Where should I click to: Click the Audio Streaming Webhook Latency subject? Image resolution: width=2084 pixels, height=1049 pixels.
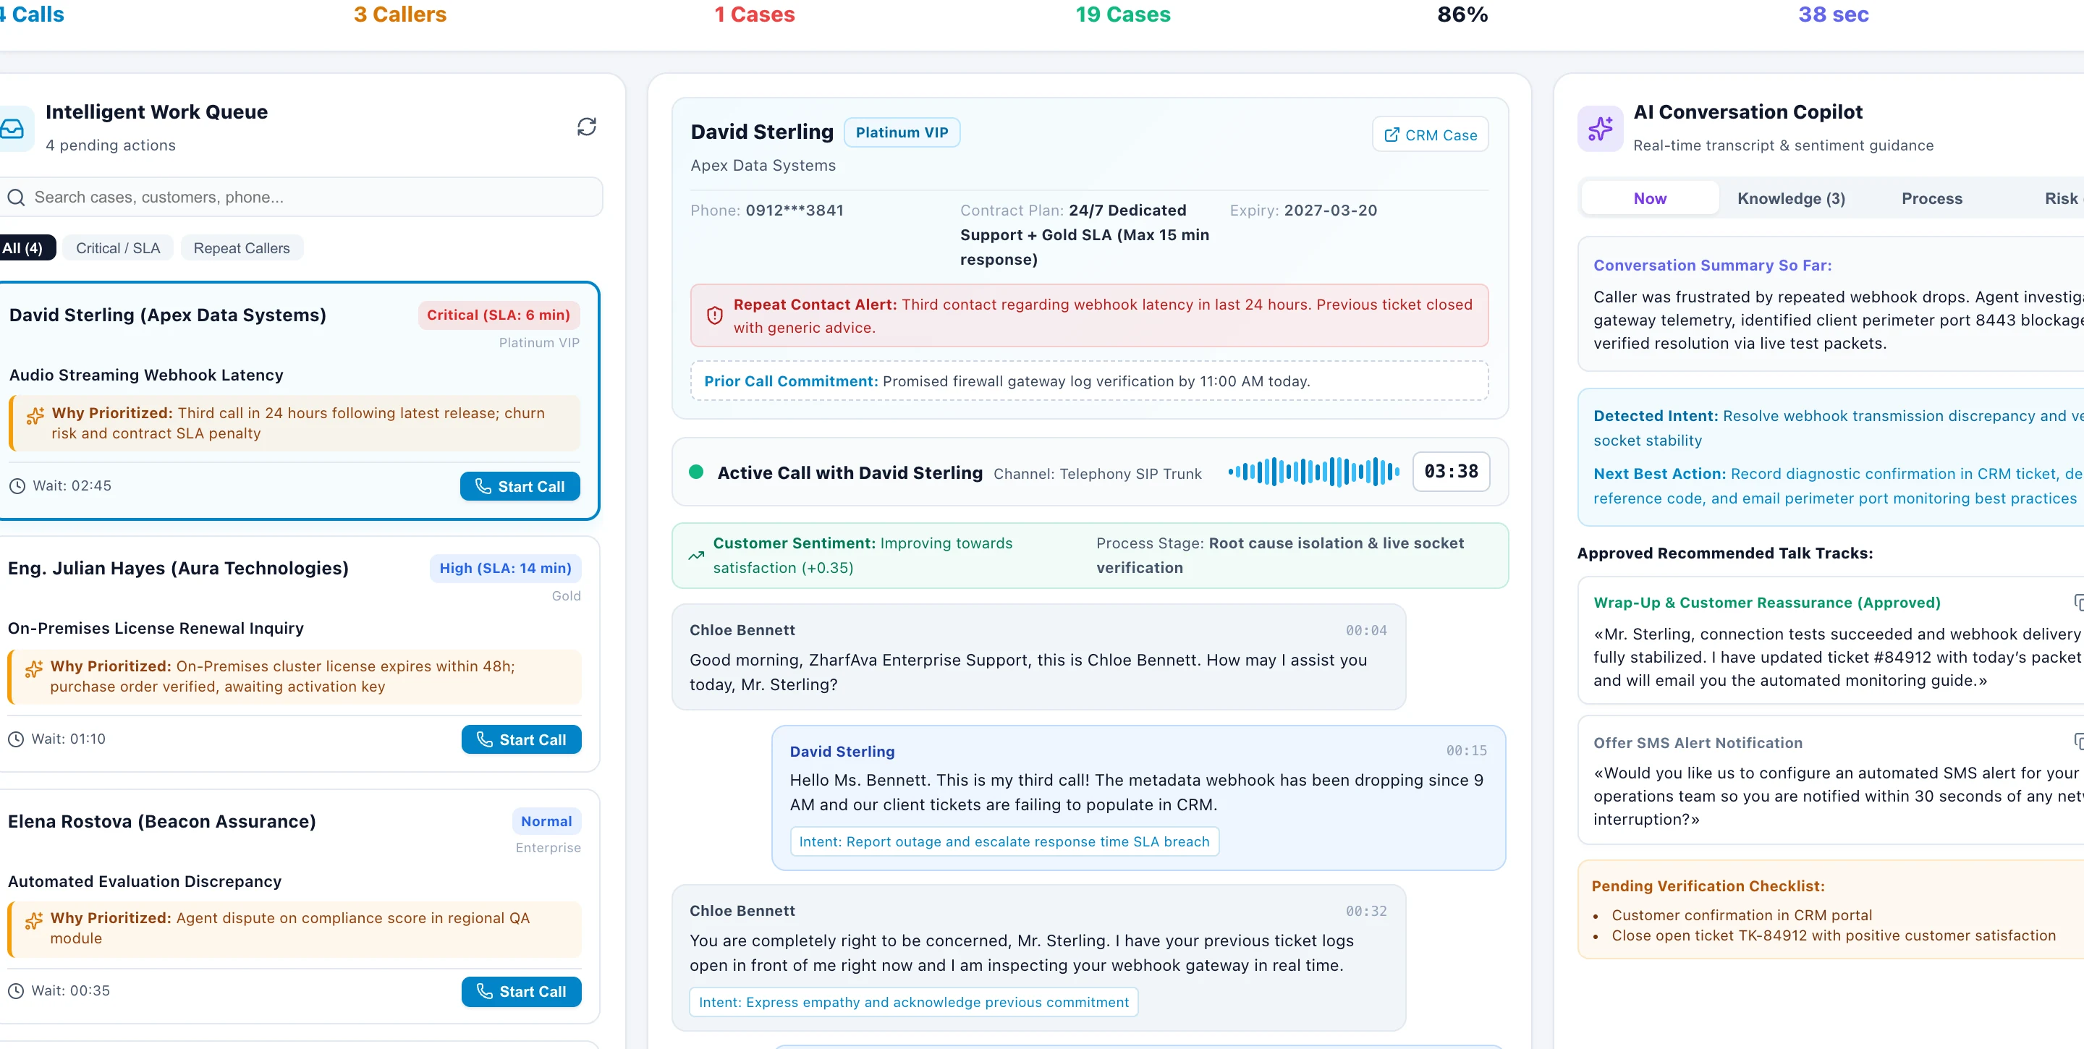[146, 375]
